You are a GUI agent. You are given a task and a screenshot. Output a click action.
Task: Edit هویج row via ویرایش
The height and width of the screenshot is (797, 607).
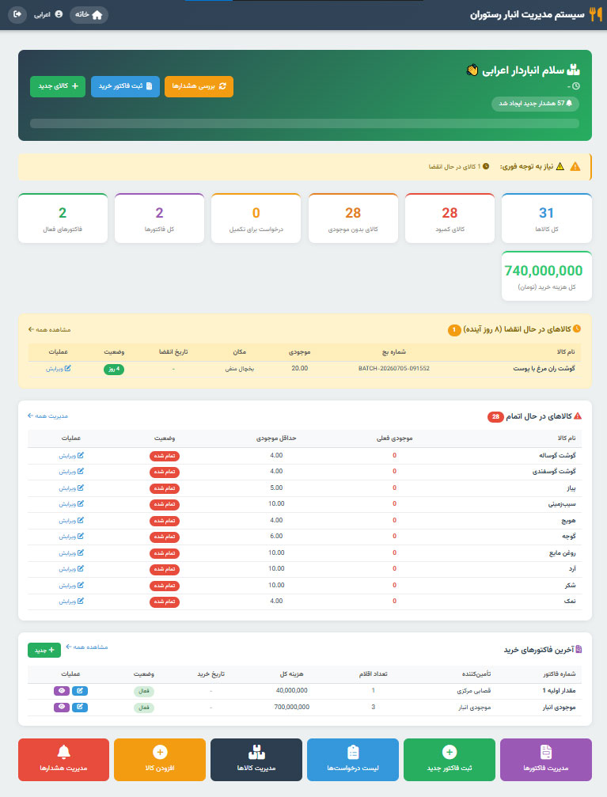pyautogui.click(x=71, y=521)
